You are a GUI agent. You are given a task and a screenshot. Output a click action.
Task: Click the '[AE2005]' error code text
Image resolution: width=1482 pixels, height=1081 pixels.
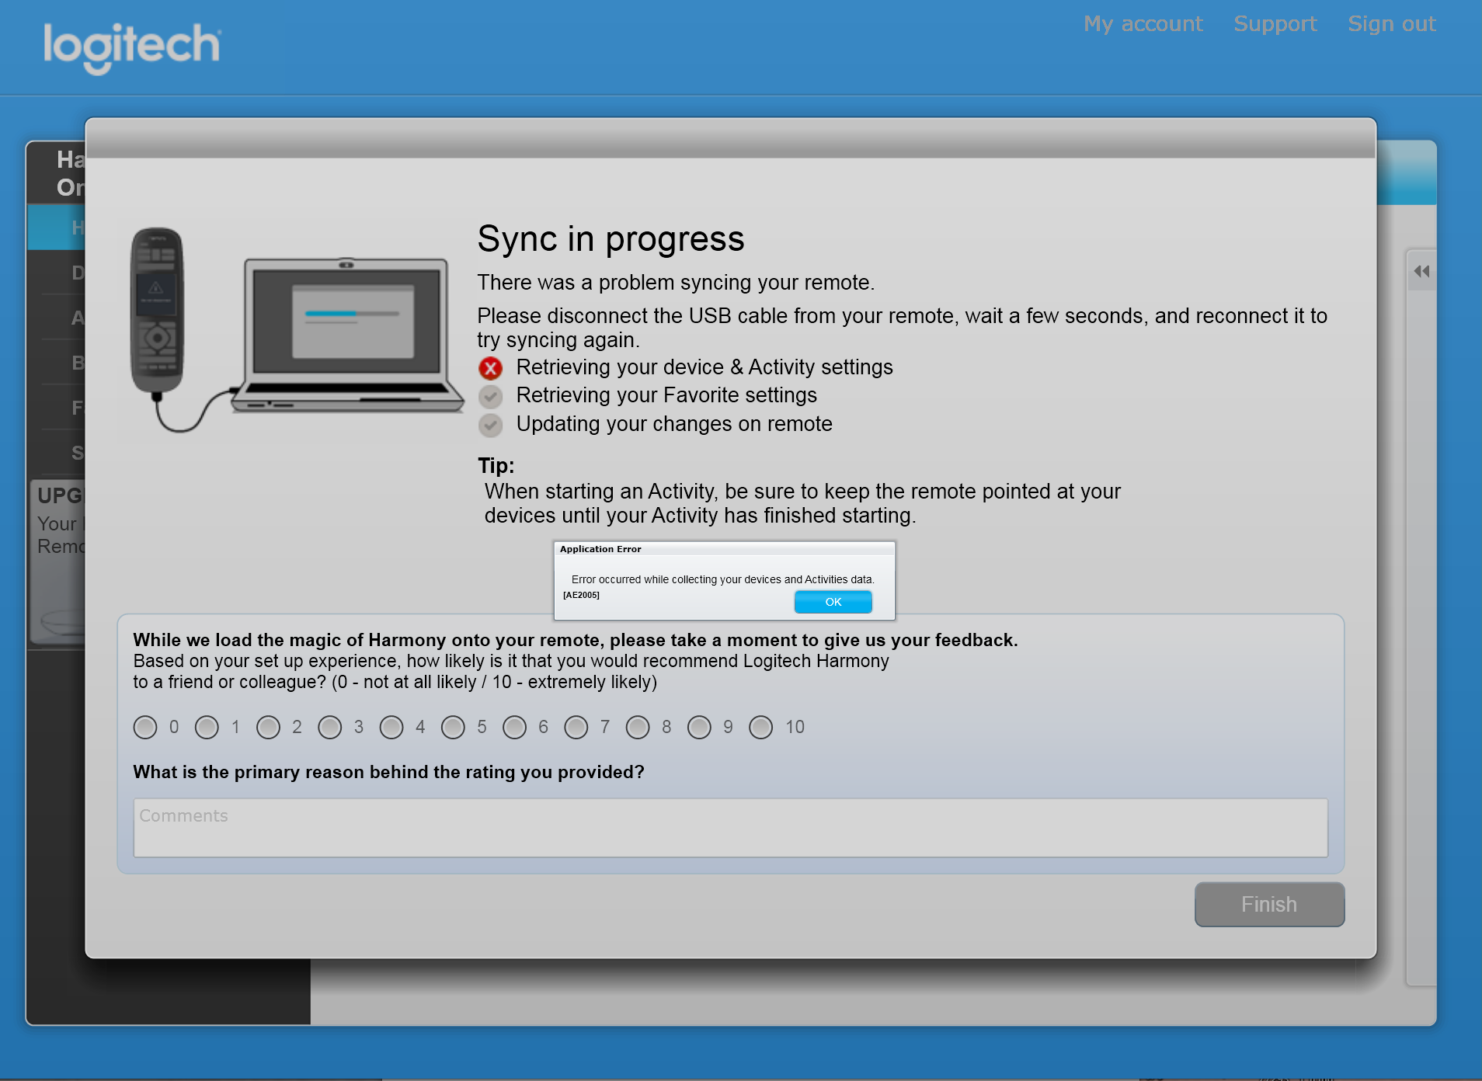click(581, 595)
